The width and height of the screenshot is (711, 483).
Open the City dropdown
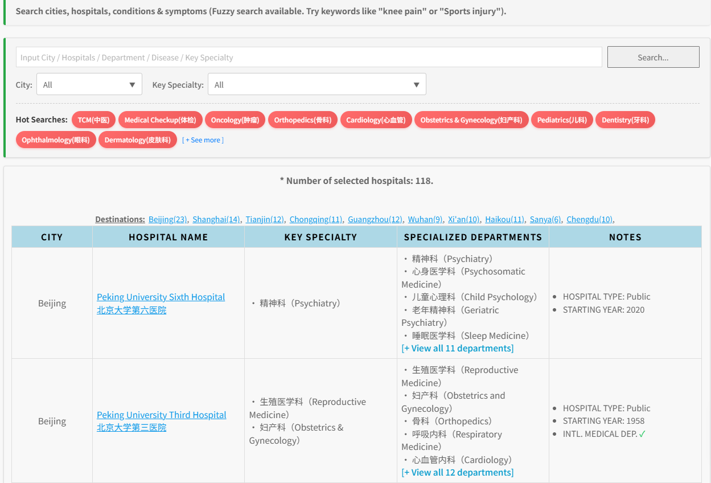(x=89, y=84)
